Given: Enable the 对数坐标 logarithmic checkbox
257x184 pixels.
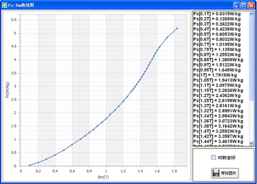Looking at the screenshot, I should (x=214, y=157).
